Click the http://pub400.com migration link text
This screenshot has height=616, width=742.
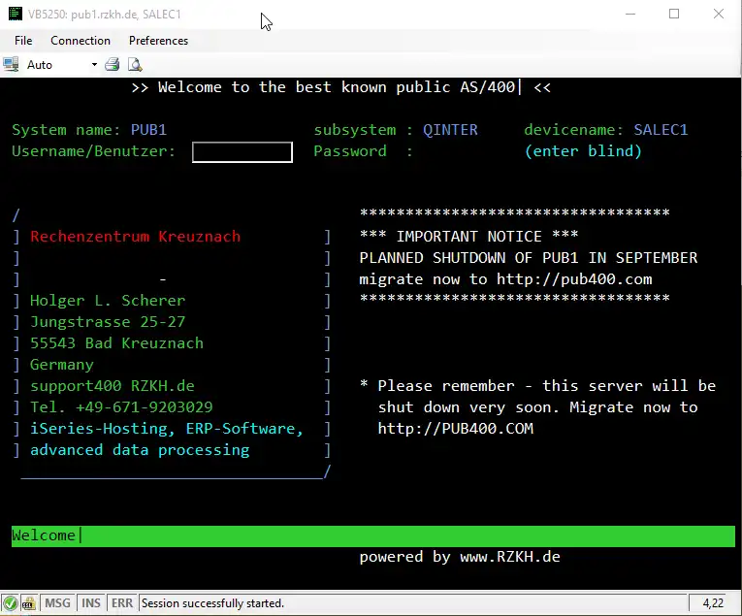(x=574, y=279)
